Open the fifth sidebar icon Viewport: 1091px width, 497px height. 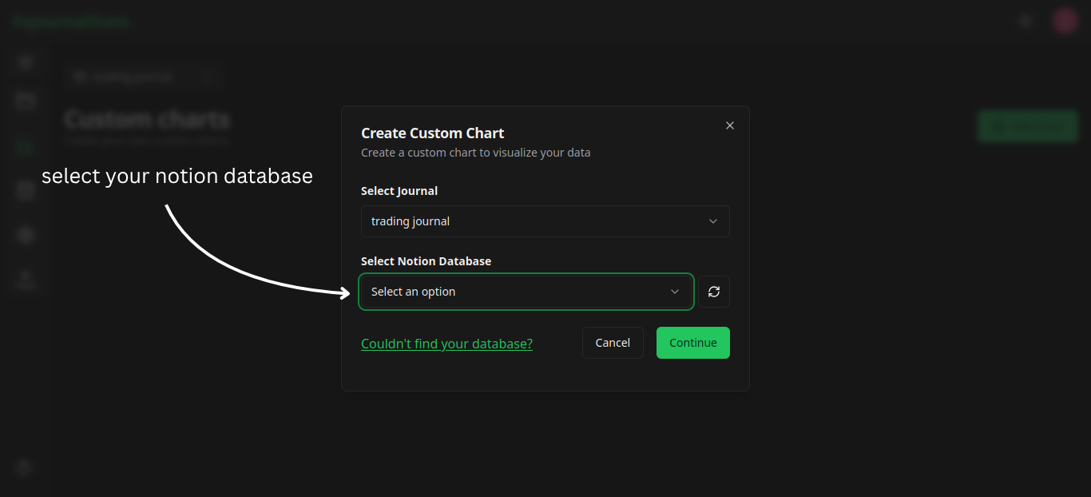24,234
